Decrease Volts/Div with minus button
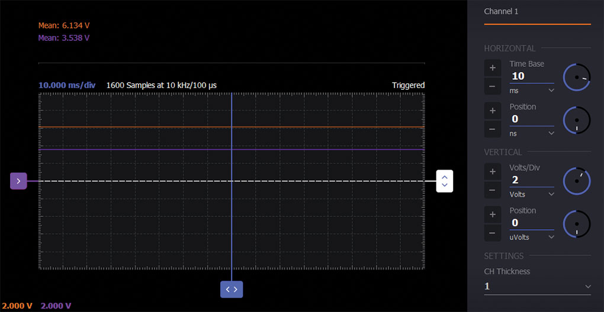The width and height of the screenshot is (604, 312). tap(492, 190)
